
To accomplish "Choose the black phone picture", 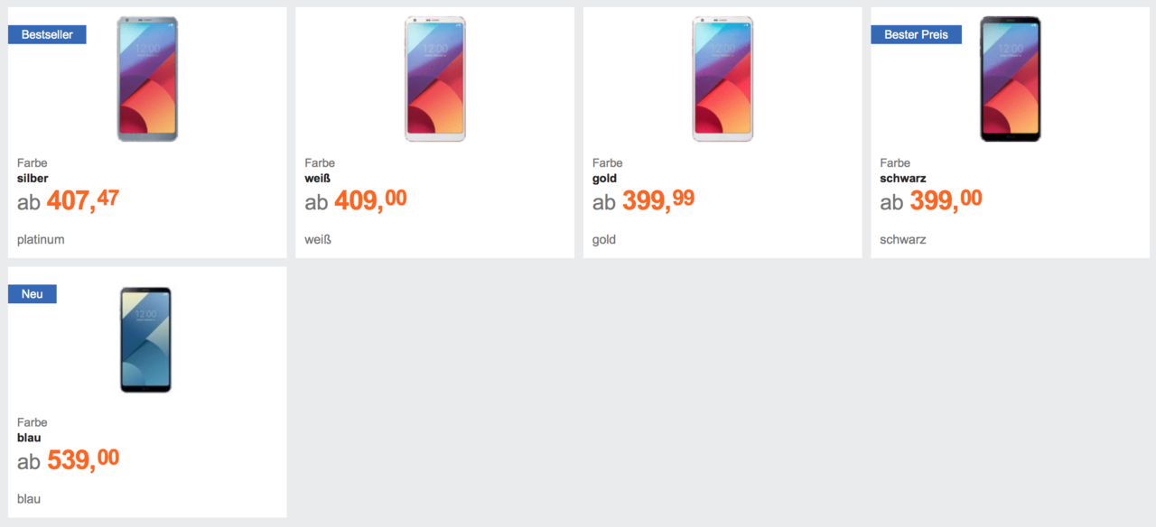I will tap(1010, 79).
